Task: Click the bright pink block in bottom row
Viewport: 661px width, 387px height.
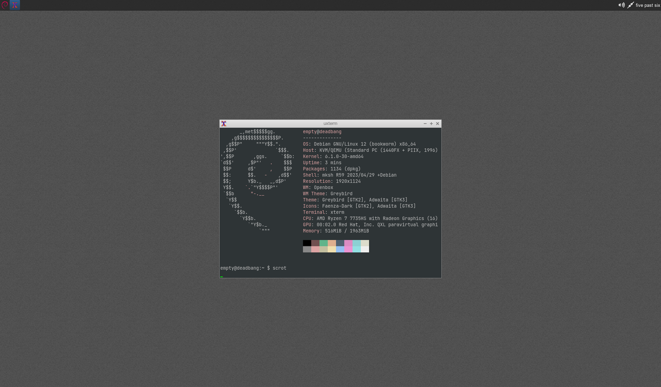Action: [x=349, y=249]
